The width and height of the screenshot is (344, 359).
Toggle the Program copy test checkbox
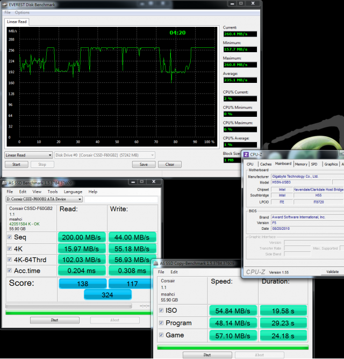click(x=161, y=322)
